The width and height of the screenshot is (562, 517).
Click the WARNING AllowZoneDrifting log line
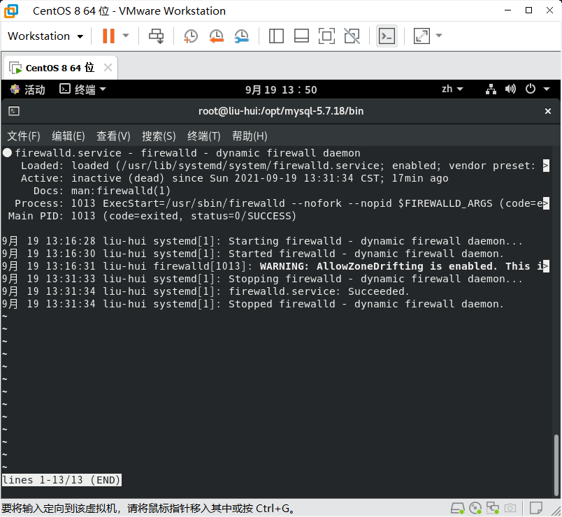275,266
